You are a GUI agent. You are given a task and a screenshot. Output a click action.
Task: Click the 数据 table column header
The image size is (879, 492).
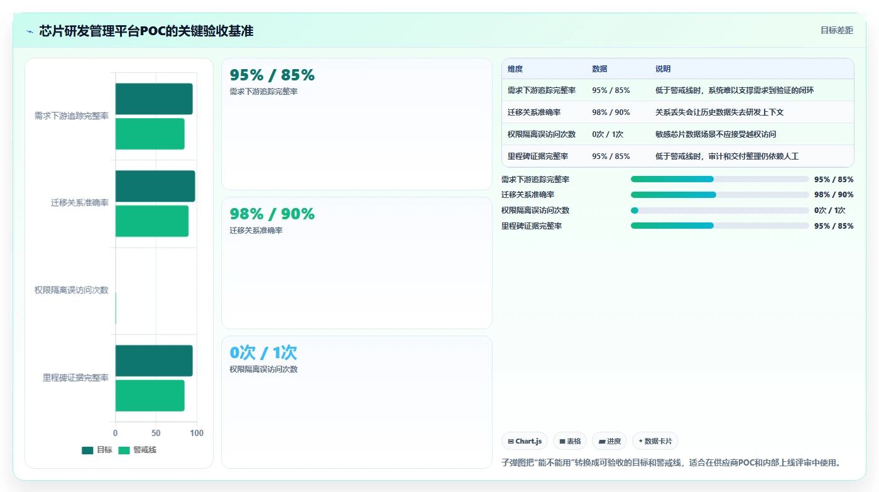pyautogui.click(x=599, y=69)
